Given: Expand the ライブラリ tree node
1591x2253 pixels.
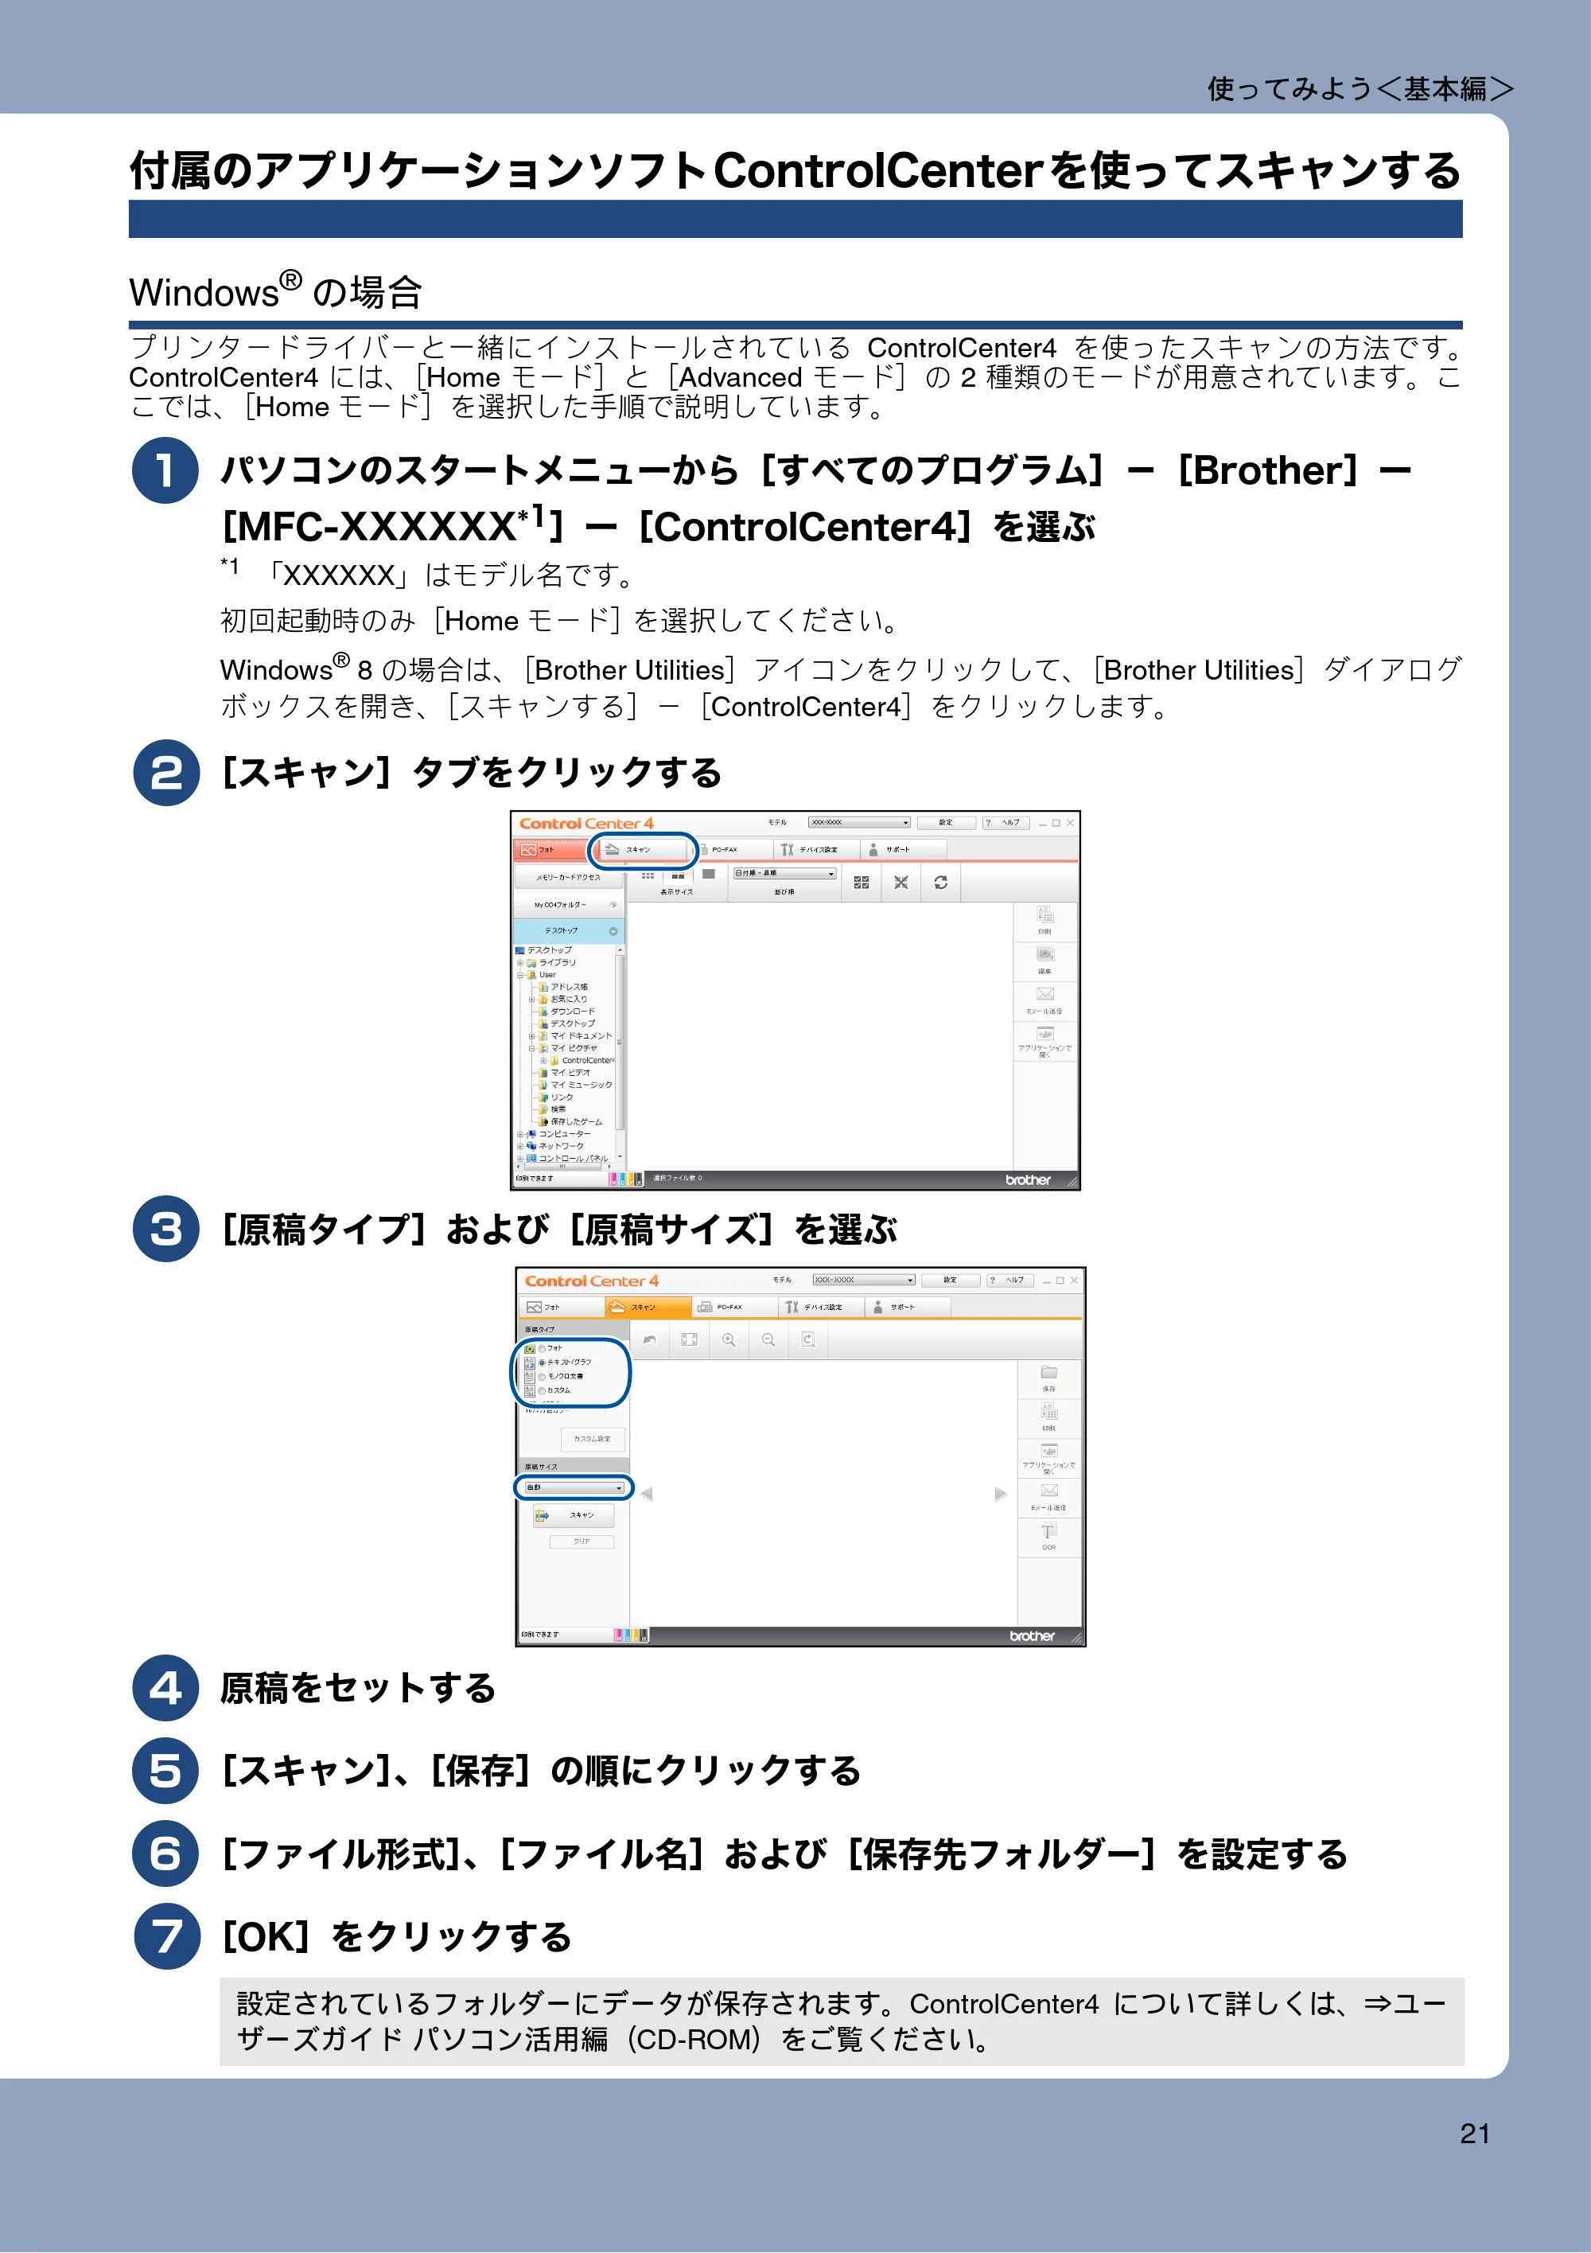Looking at the screenshot, I should pyautogui.click(x=520, y=963).
